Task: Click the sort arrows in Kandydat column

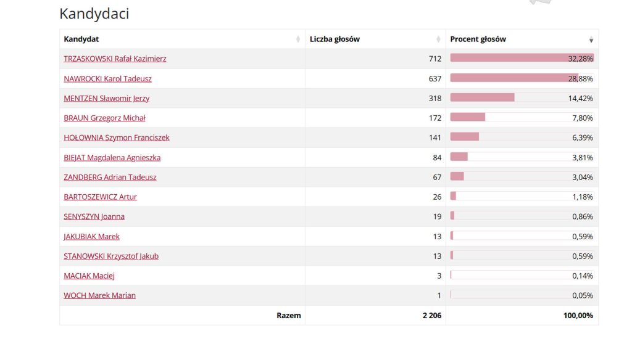Action: click(299, 39)
